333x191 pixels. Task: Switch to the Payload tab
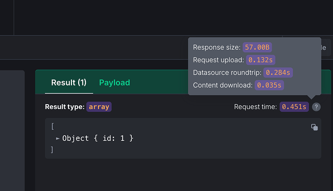[114, 82]
